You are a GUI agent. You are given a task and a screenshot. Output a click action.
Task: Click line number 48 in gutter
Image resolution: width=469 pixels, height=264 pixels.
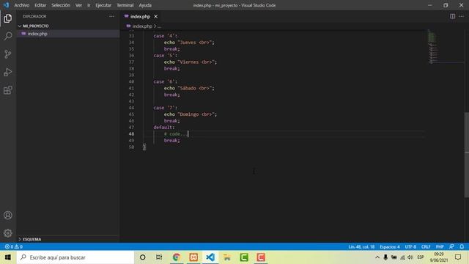[132, 133]
